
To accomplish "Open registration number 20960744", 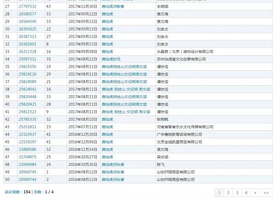I will pyautogui.click(x=27, y=179).
